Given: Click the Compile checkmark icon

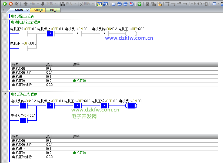Looking at the screenshot, I should (x=17, y=4).
